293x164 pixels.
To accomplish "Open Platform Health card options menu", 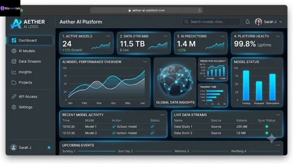I will (278, 36).
